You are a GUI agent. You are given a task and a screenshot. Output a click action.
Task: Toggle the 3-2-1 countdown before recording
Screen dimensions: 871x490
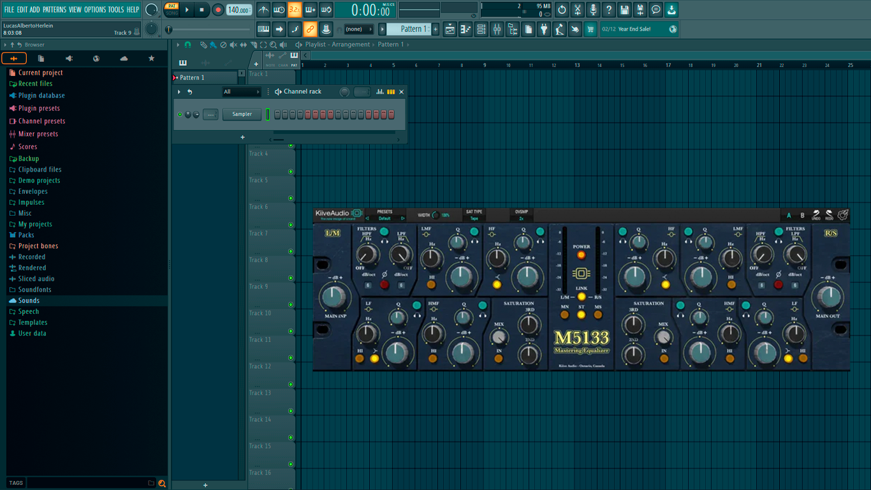coord(295,10)
